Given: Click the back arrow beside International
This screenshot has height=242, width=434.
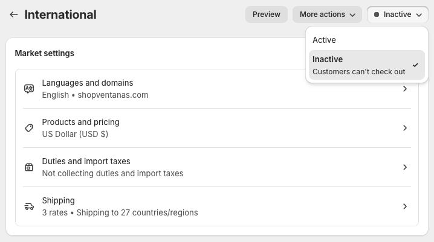Looking at the screenshot, I should 13,14.
